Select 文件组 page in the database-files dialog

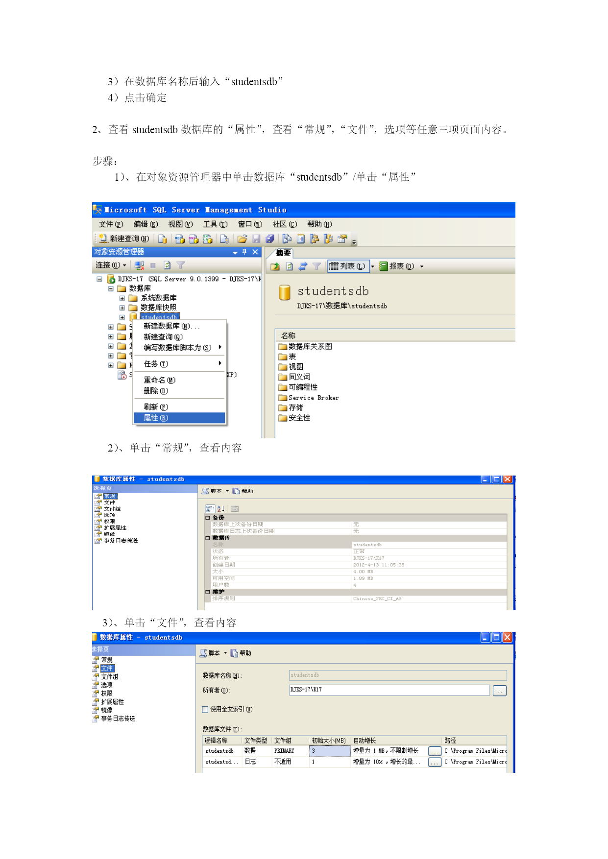(x=105, y=677)
